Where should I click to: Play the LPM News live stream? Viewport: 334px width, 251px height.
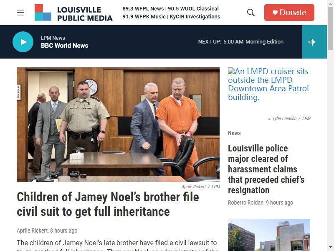pyautogui.click(x=23, y=42)
